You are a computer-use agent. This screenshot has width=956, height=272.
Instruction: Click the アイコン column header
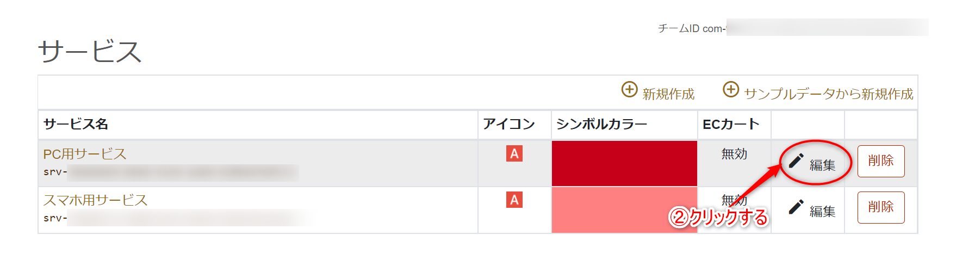509,125
